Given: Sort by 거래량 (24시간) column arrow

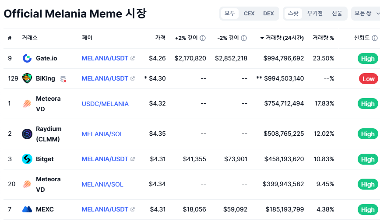Looking at the screenshot, I should click(x=262, y=38).
